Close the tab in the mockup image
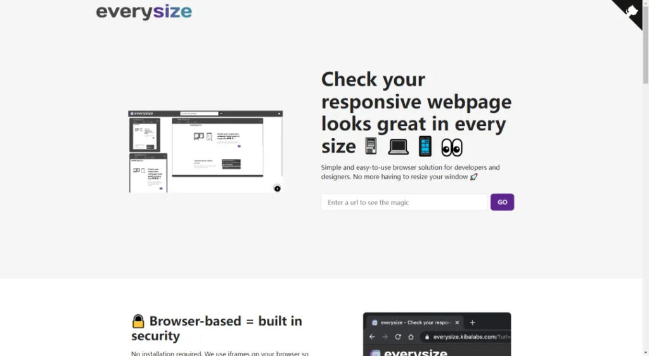Viewport: 649px width, 356px height. point(457,322)
